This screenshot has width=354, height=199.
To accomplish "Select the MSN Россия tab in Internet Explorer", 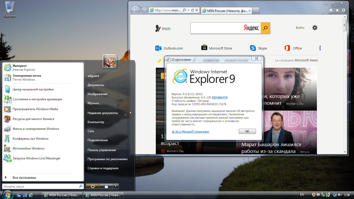I will pyautogui.click(x=226, y=11).
